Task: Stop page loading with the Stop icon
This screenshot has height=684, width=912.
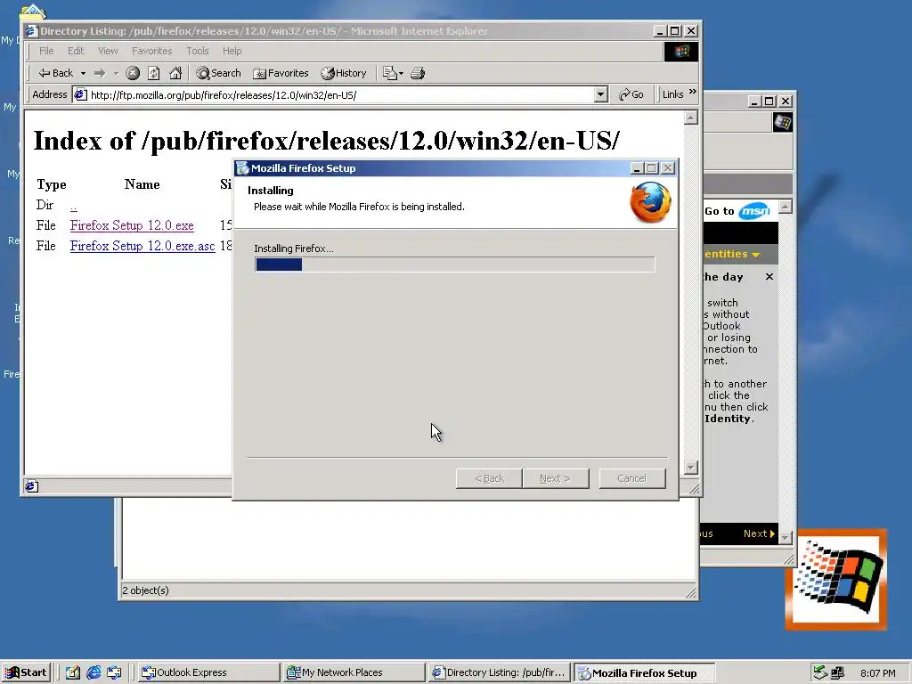Action: (x=133, y=73)
